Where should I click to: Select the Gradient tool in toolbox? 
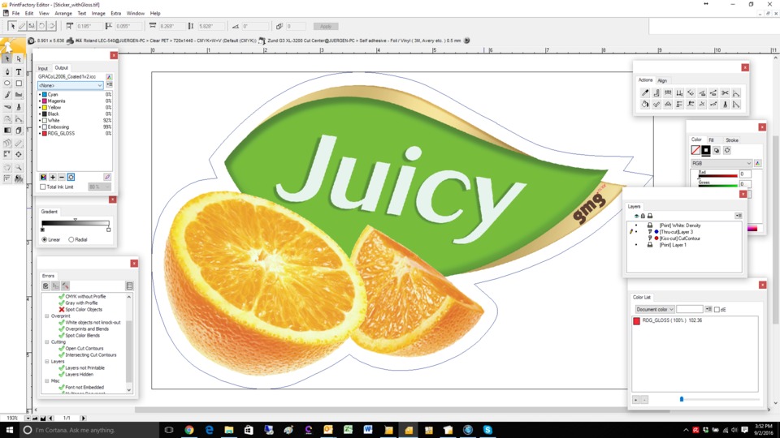7,131
